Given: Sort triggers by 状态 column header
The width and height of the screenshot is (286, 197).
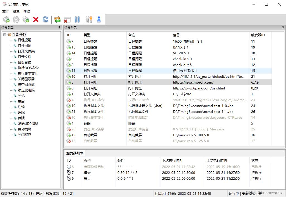Looking at the screenshot, I should coord(261,160).
